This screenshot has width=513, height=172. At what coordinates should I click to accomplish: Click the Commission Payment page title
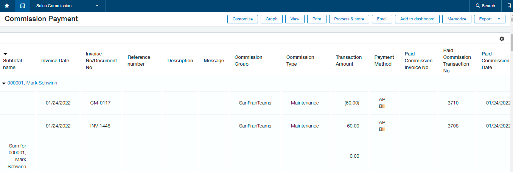pos(41,19)
